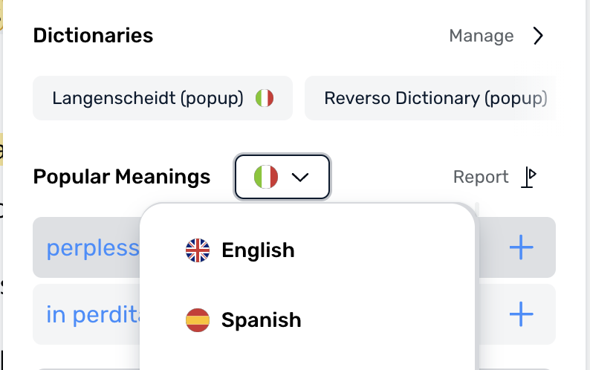This screenshot has width=590, height=370.
Task: Click the Popular Meanings heading
Action: [122, 177]
